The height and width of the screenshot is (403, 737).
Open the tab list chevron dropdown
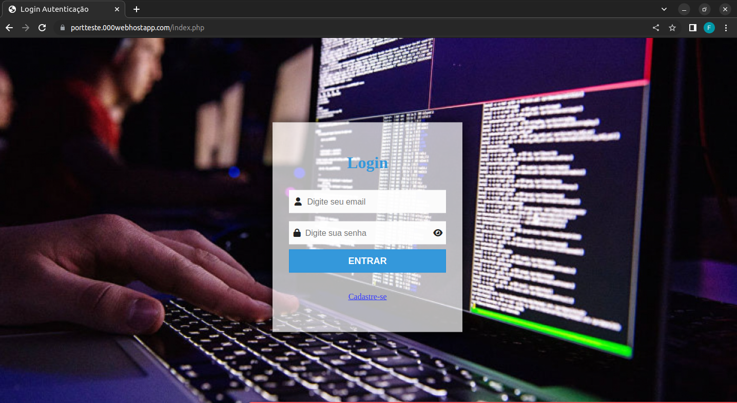click(x=664, y=9)
